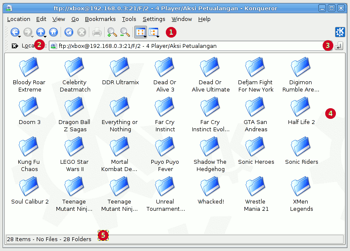This screenshot has height=251, width=350.
Task: Open the Edit menu
Action: point(41,19)
